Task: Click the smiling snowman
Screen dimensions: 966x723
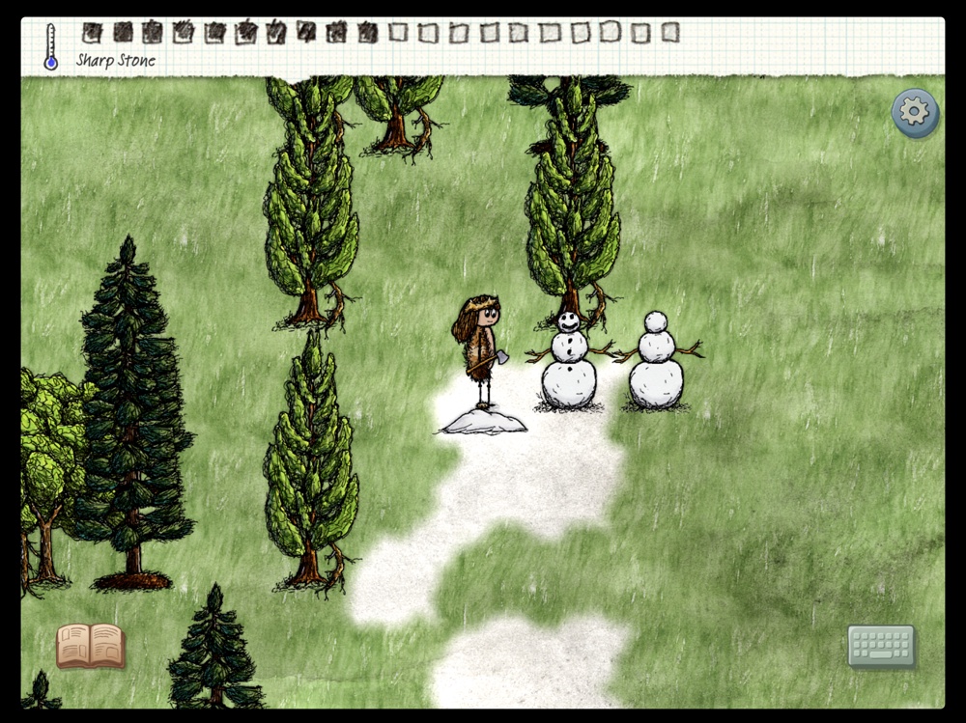Action: tap(569, 361)
